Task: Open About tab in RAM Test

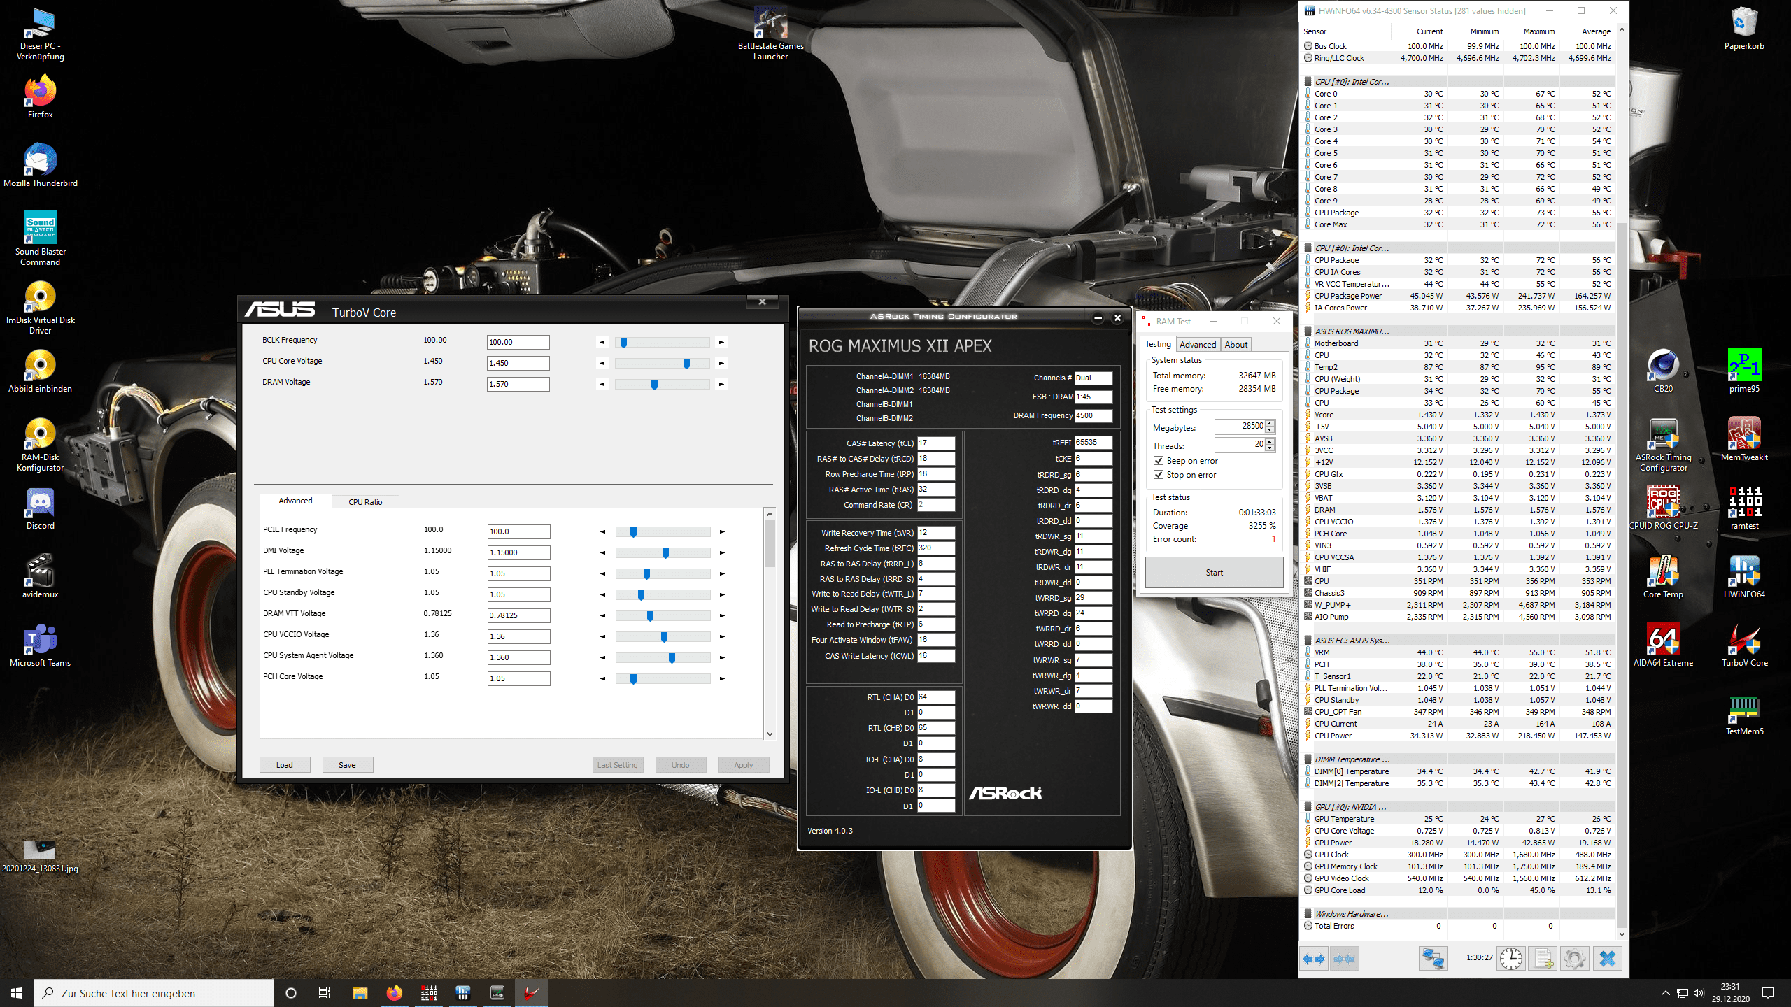Action: coord(1236,345)
